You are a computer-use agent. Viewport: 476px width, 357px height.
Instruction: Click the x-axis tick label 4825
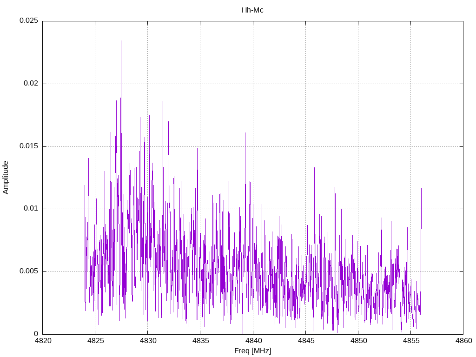pos(95,341)
